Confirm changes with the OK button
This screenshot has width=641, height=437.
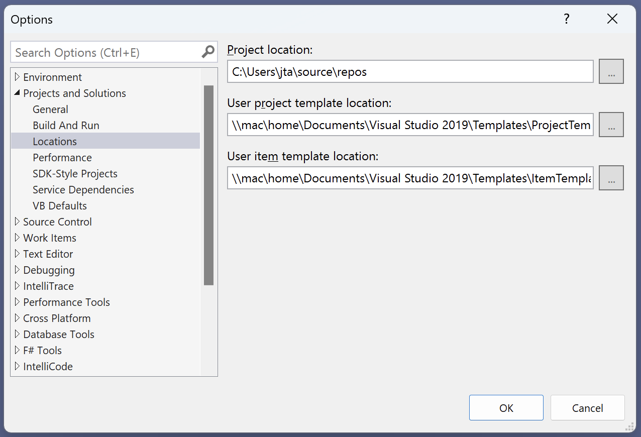click(506, 407)
